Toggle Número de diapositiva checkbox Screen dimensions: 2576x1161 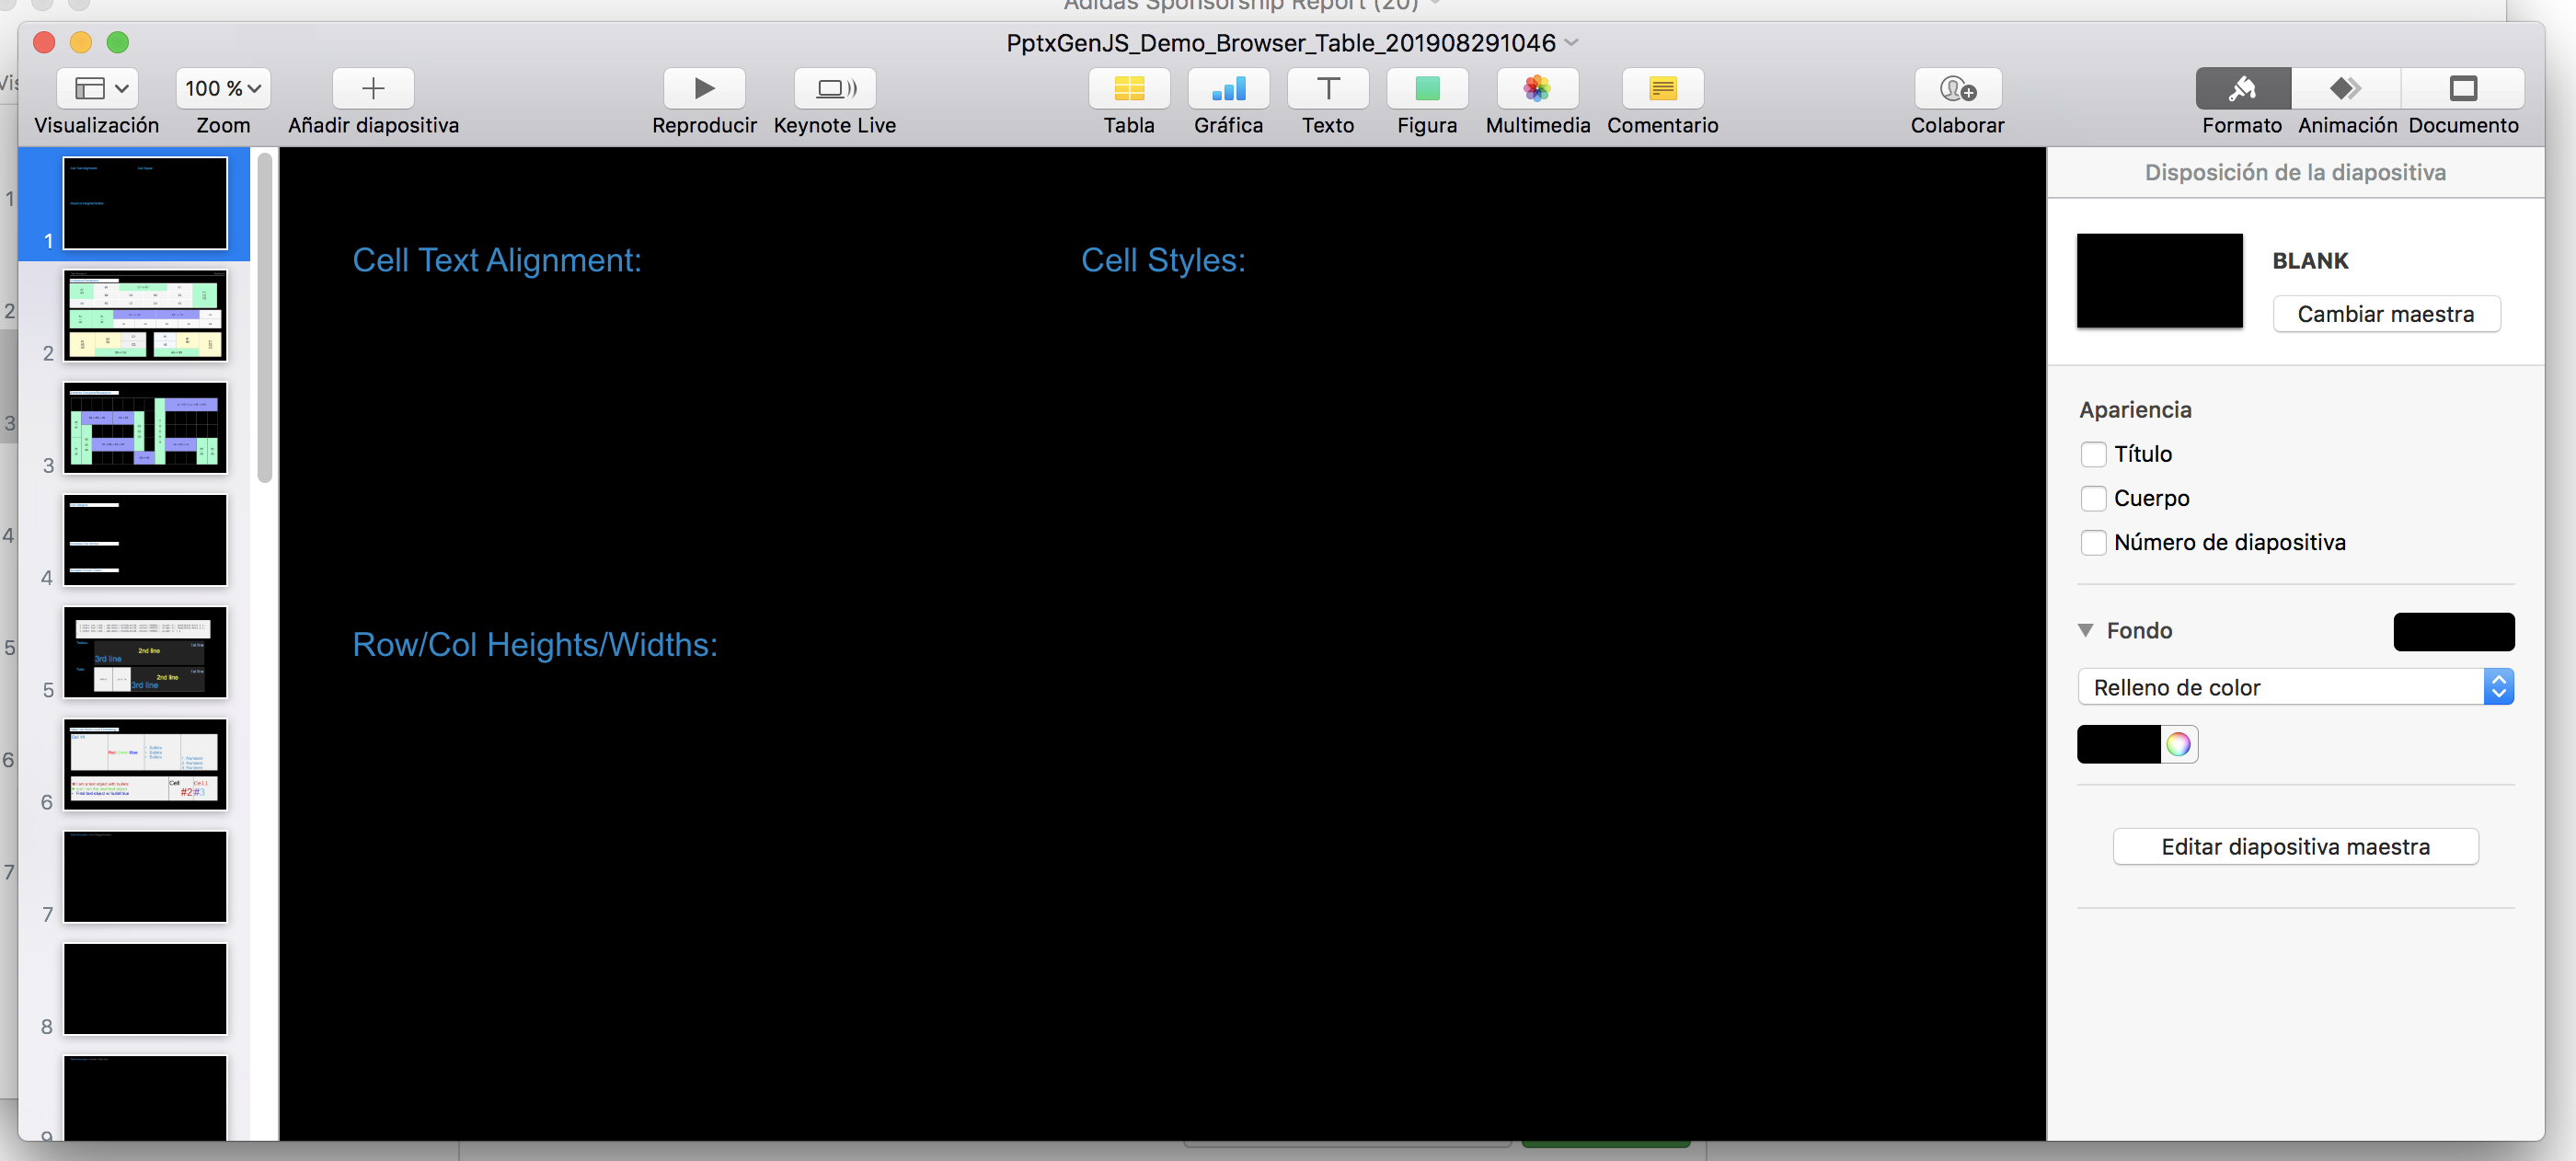[x=2093, y=542]
